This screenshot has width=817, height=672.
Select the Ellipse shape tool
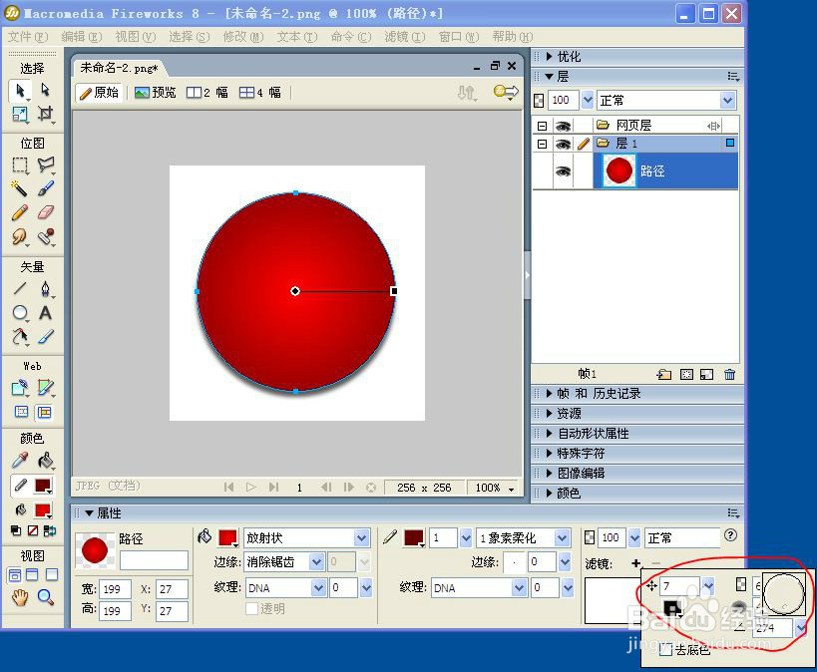click(x=20, y=312)
